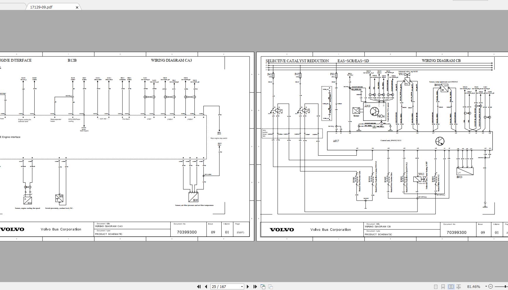The width and height of the screenshot is (508, 290).
Task: Click the WIRING DIAGRAM CA3 heading
Action: 171,60
